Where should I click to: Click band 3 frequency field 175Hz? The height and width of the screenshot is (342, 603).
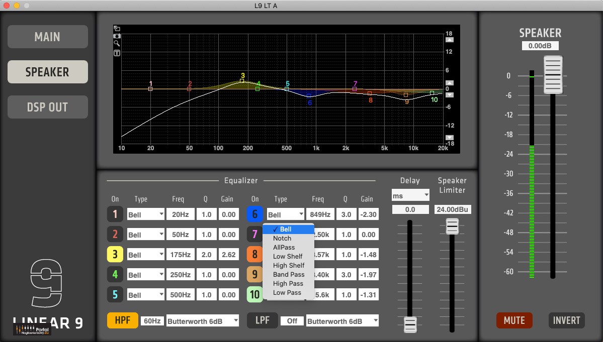(x=181, y=255)
